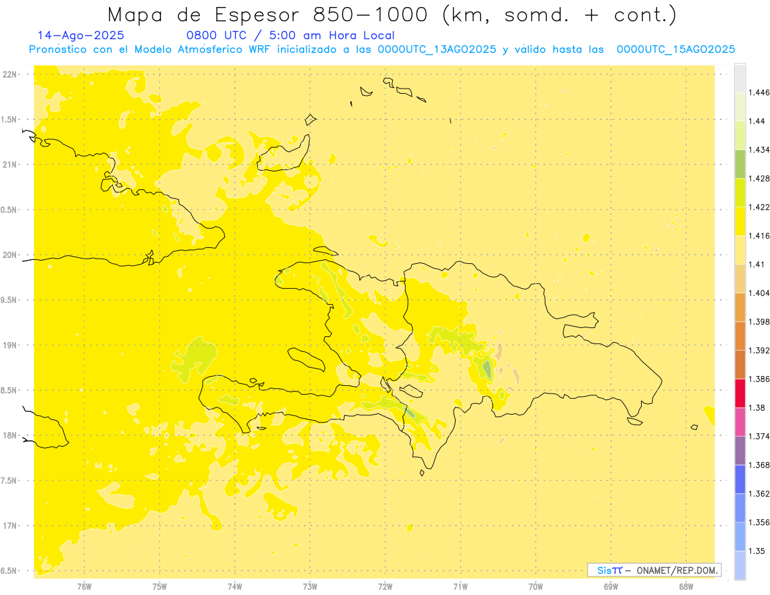Click the legend value 1.422
Screen dimensions: 770x595
(760, 207)
